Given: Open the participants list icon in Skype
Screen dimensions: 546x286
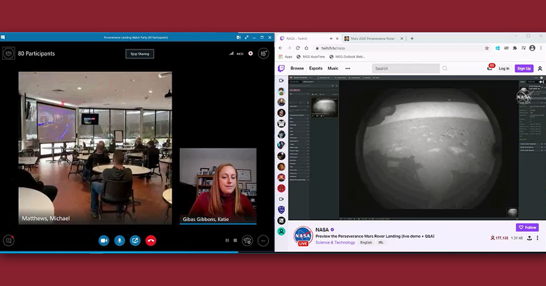Looking at the screenshot, I should pyautogui.click(x=9, y=53).
